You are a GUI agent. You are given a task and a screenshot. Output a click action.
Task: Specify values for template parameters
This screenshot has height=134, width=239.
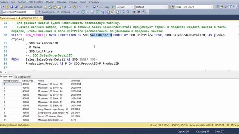point(144,12)
